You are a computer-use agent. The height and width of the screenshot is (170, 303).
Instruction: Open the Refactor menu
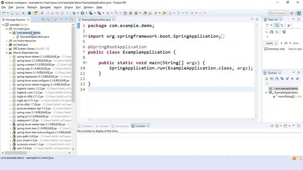tap(32, 8)
